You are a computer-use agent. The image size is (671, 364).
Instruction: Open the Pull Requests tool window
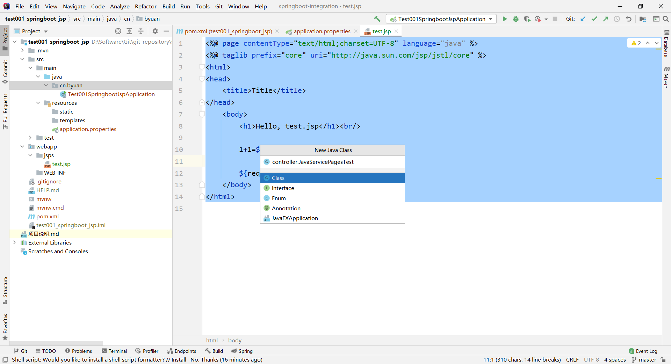coord(5,111)
